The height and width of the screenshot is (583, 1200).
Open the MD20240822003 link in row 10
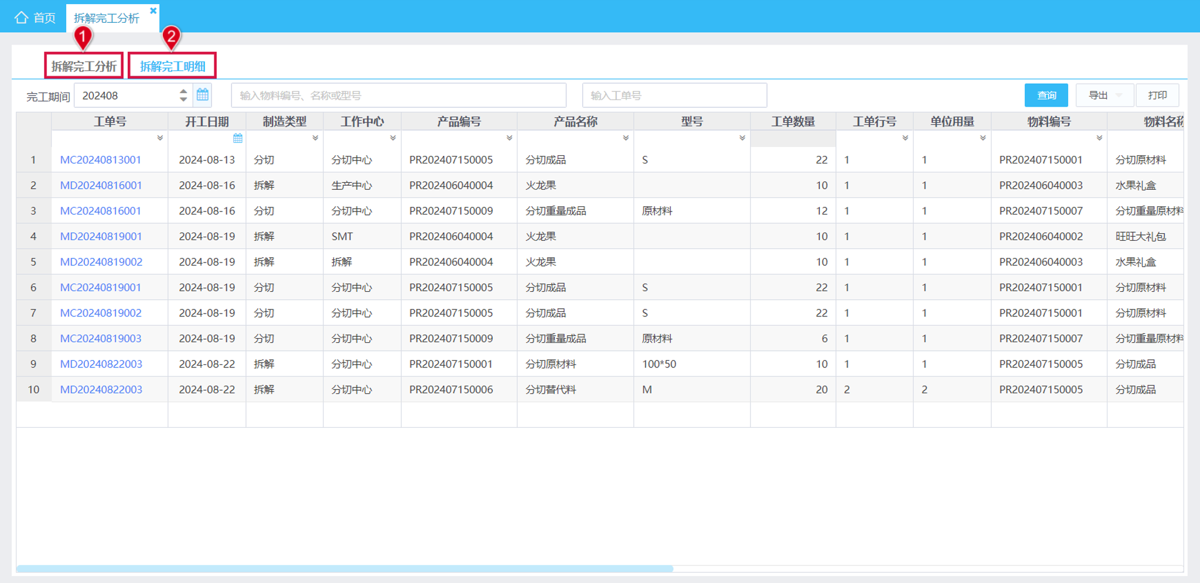[x=101, y=389]
